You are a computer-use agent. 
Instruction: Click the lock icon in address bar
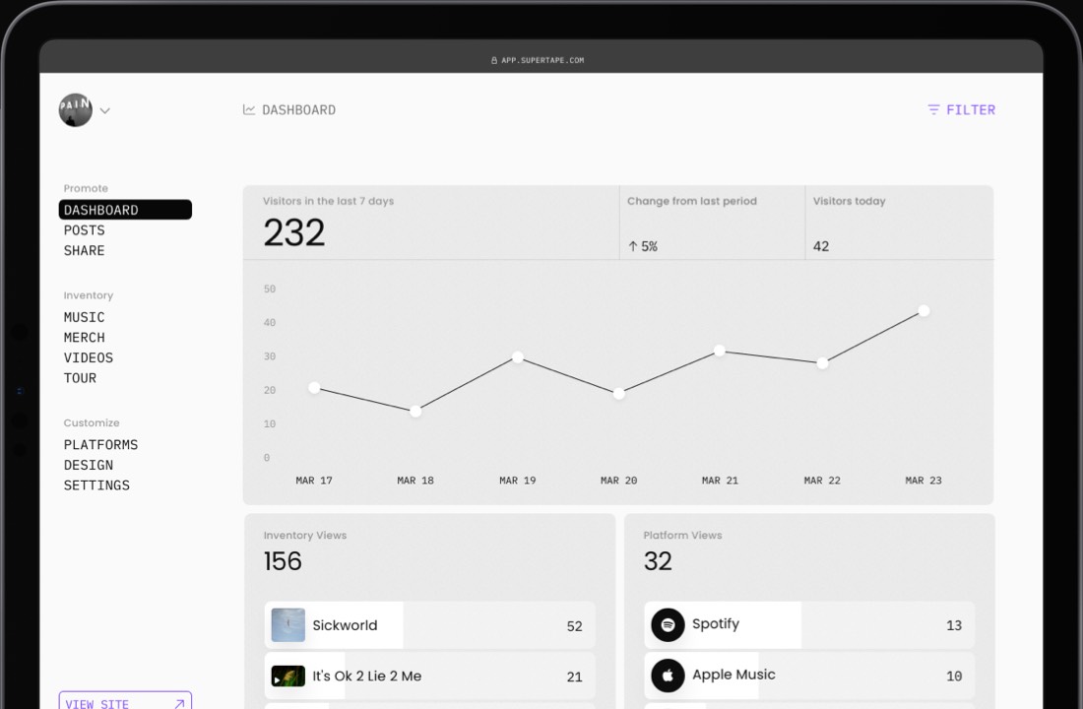pos(494,60)
